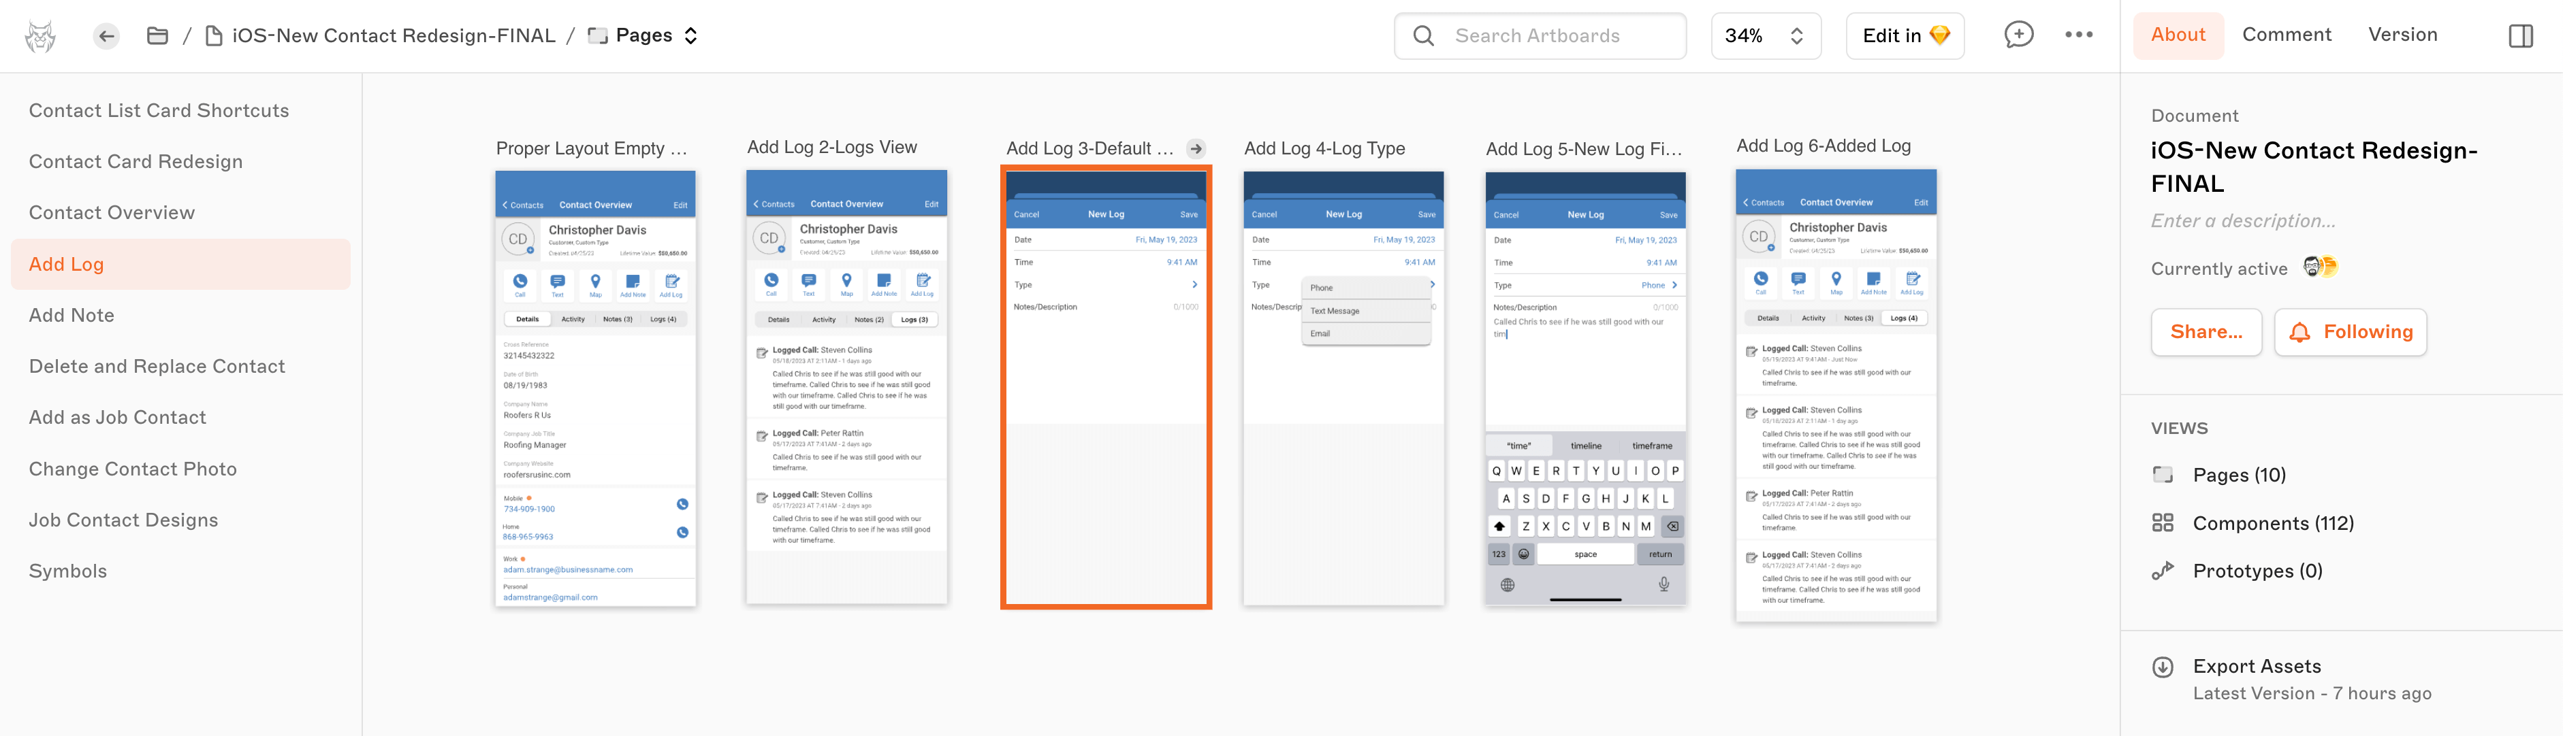
Task: Open the folder breadcrumb icon
Action: (x=157, y=37)
